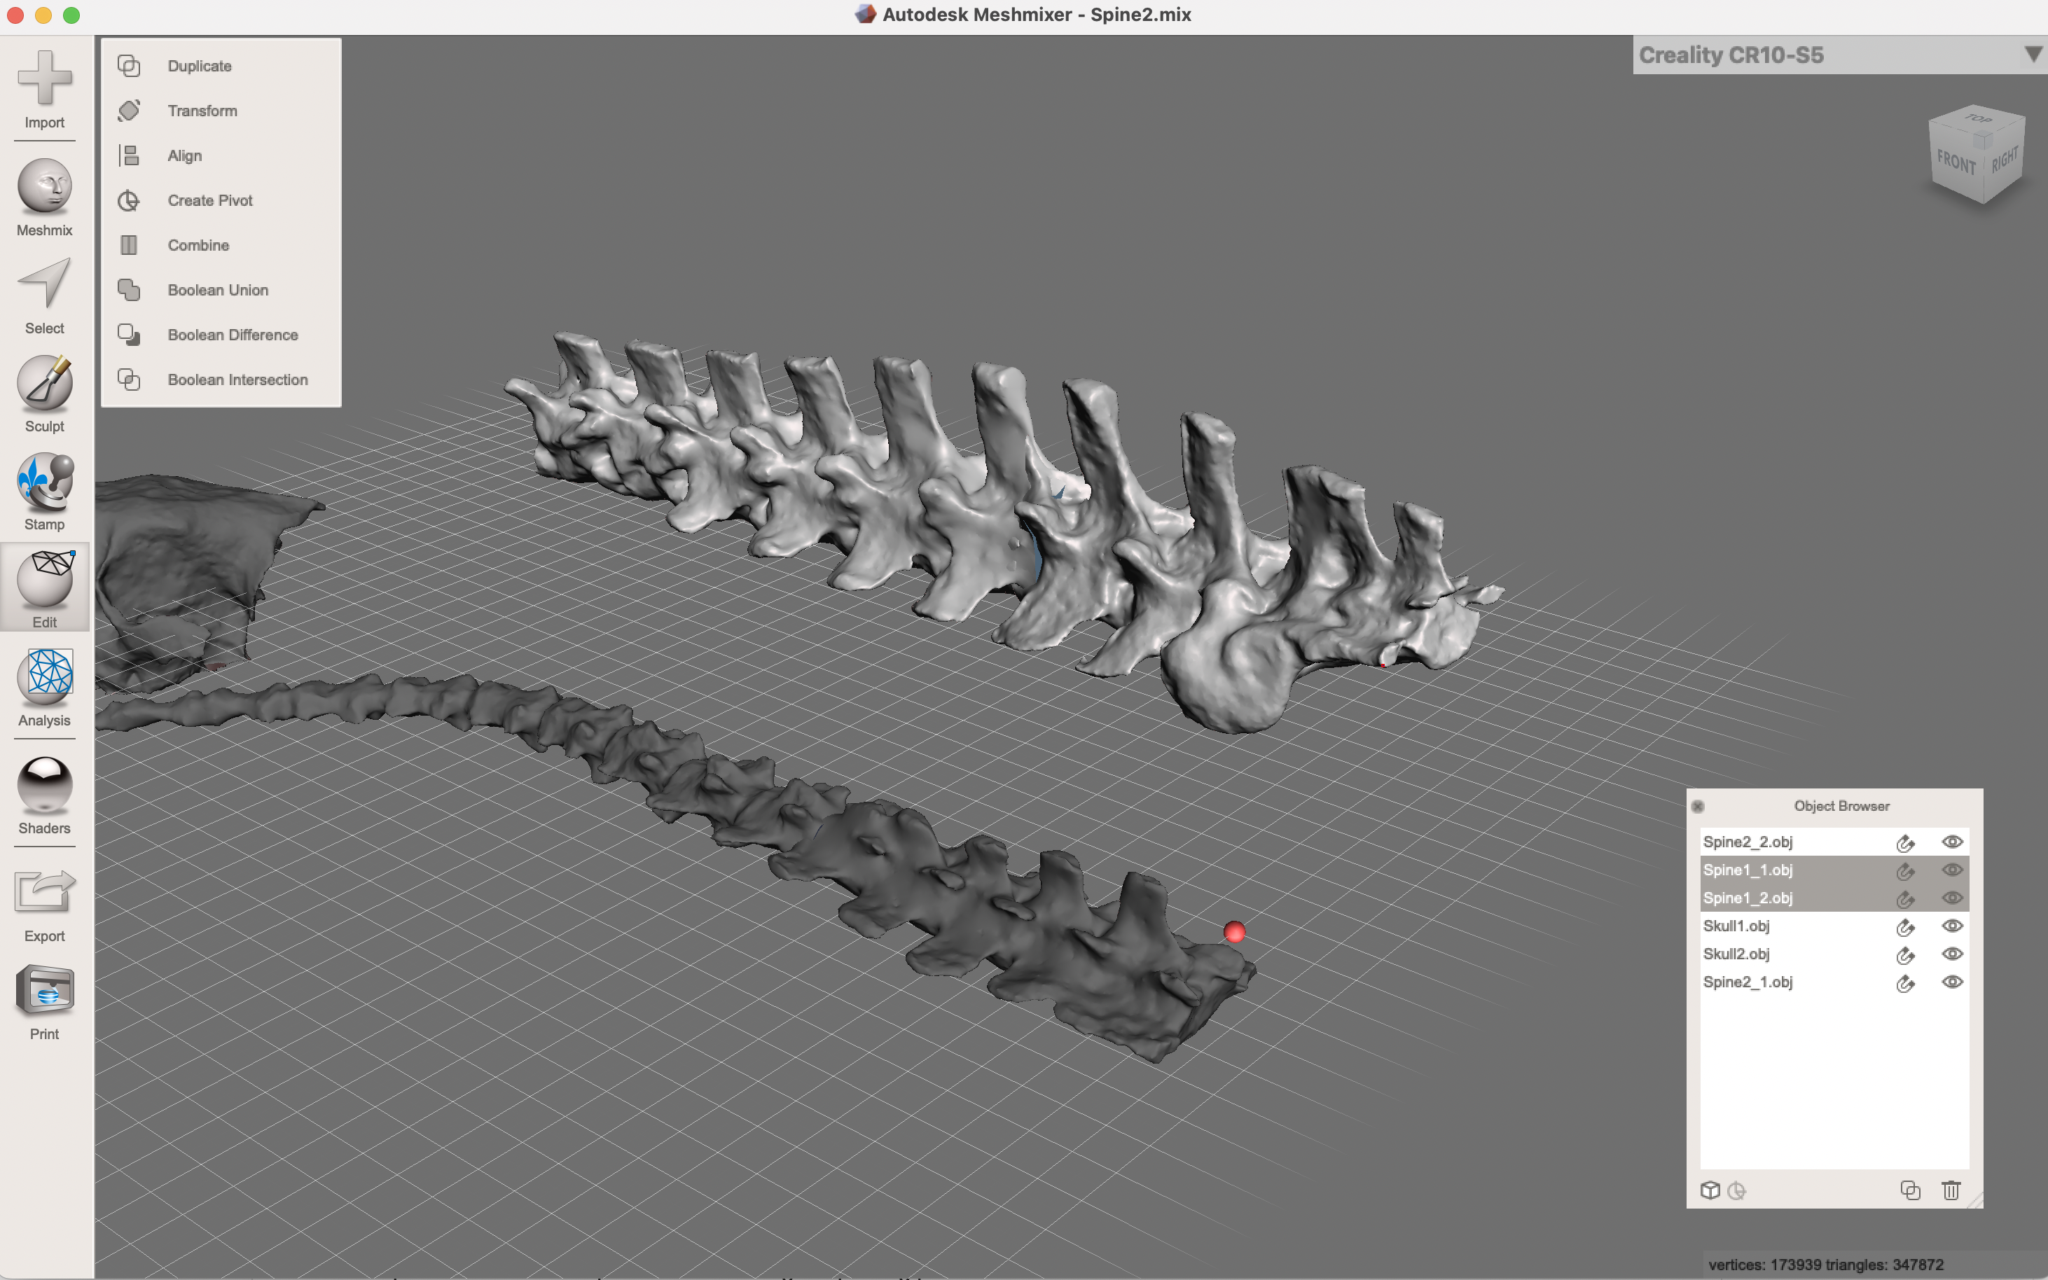Toggle visibility of Skull2.obj
This screenshot has height=1280, width=2048.
(1952, 953)
